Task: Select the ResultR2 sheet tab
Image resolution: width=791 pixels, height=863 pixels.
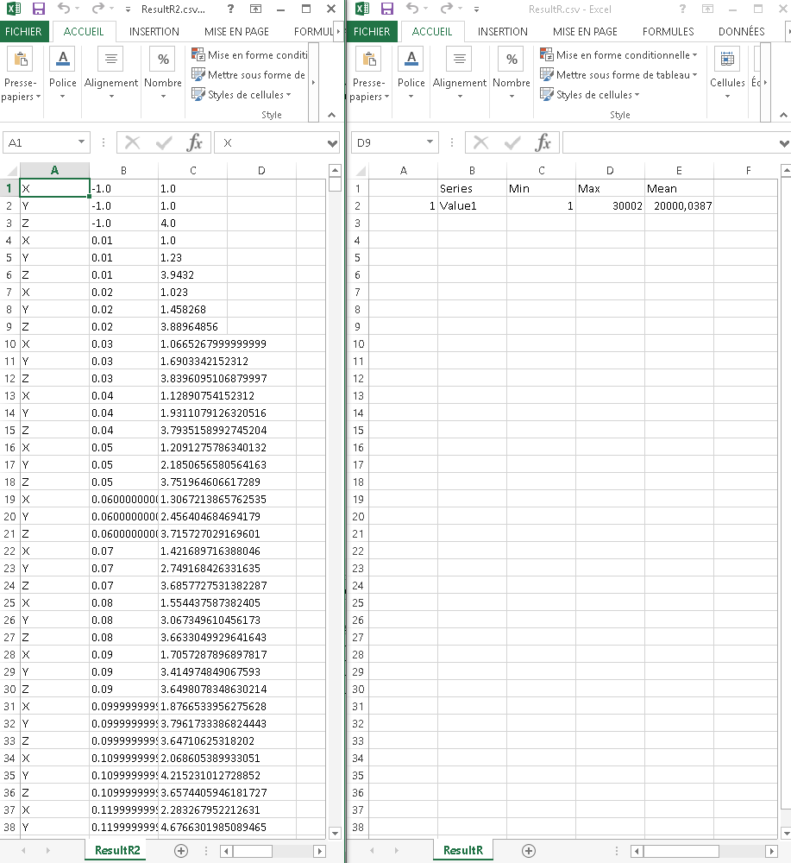Action: click(117, 850)
